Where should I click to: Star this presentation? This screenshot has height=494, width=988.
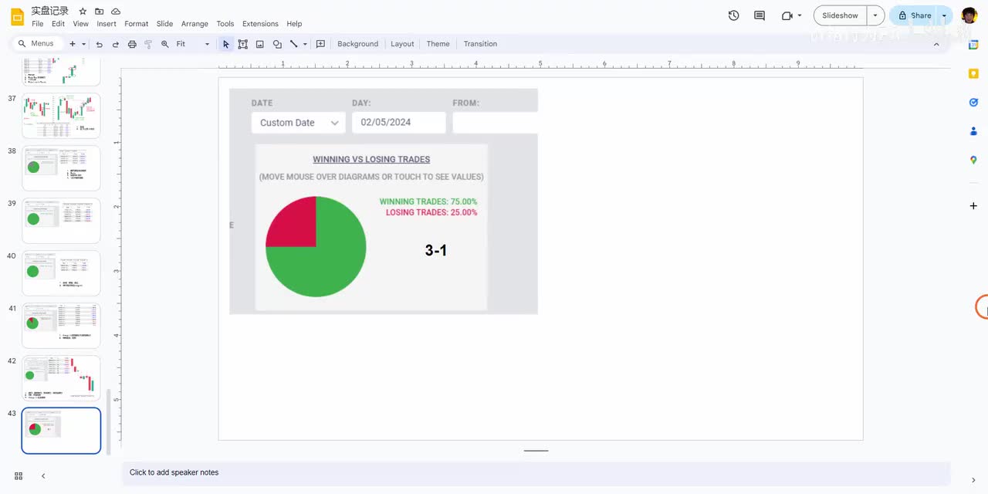tap(83, 12)
